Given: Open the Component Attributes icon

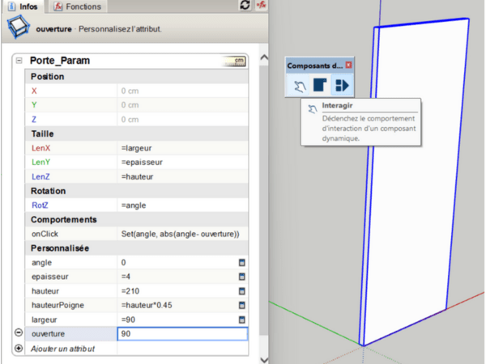Looking at the screenshot, I should (x=341, y=85).
